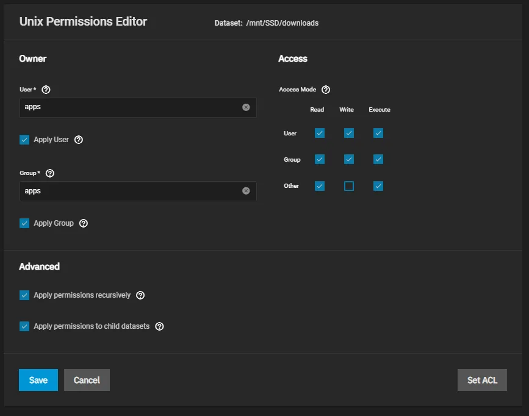Viewport: 529px width, 416px height.
Task: Clear the Group field with X icon
Action: pos(246,191)
